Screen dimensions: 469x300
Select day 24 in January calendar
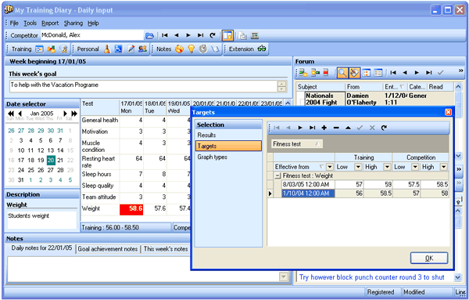pos(21,170)
